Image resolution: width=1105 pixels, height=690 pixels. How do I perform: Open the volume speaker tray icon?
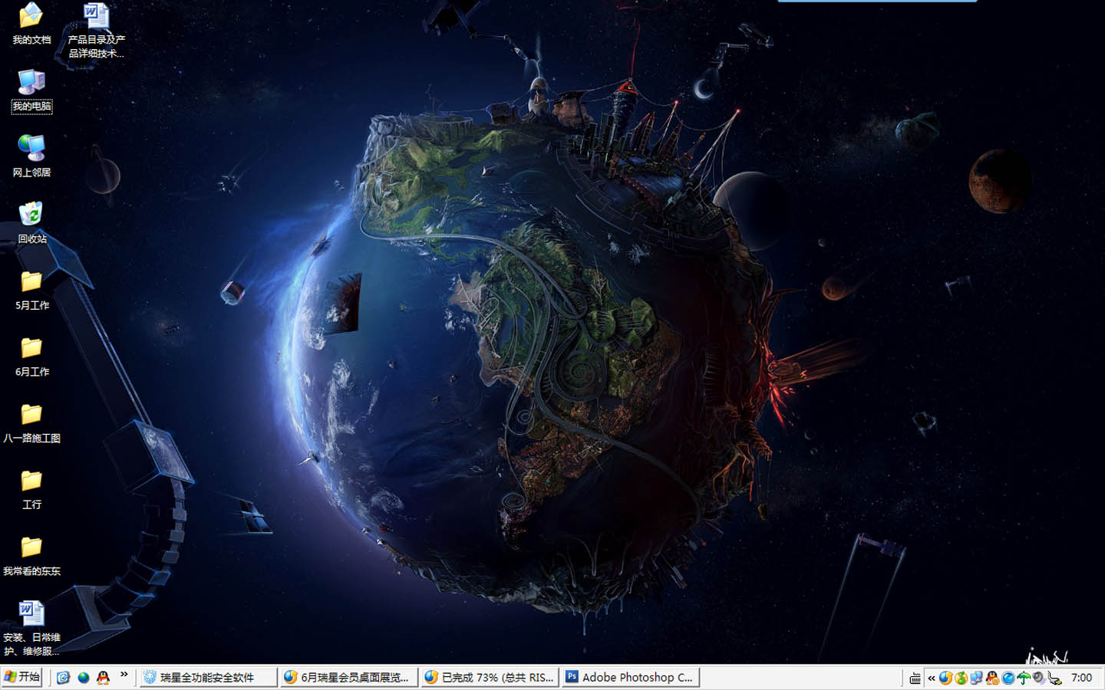[1039, 678]
